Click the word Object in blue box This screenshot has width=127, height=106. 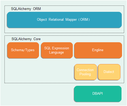(x=42, y=20)
